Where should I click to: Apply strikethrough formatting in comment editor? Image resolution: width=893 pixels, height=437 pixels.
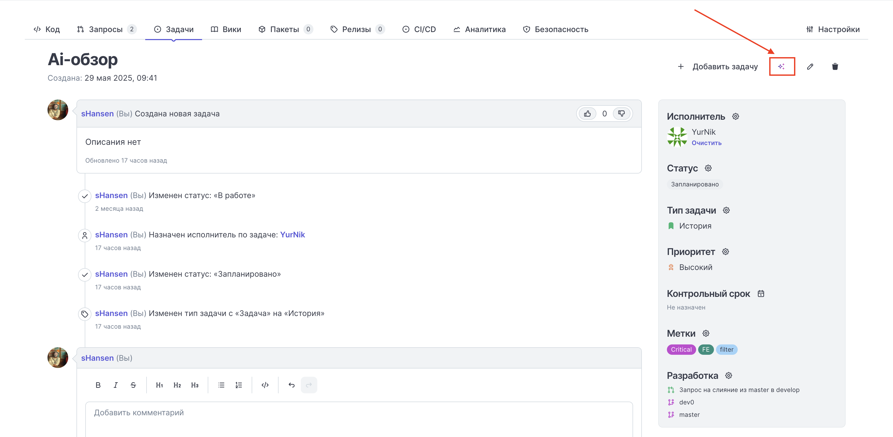click(134, 385)
